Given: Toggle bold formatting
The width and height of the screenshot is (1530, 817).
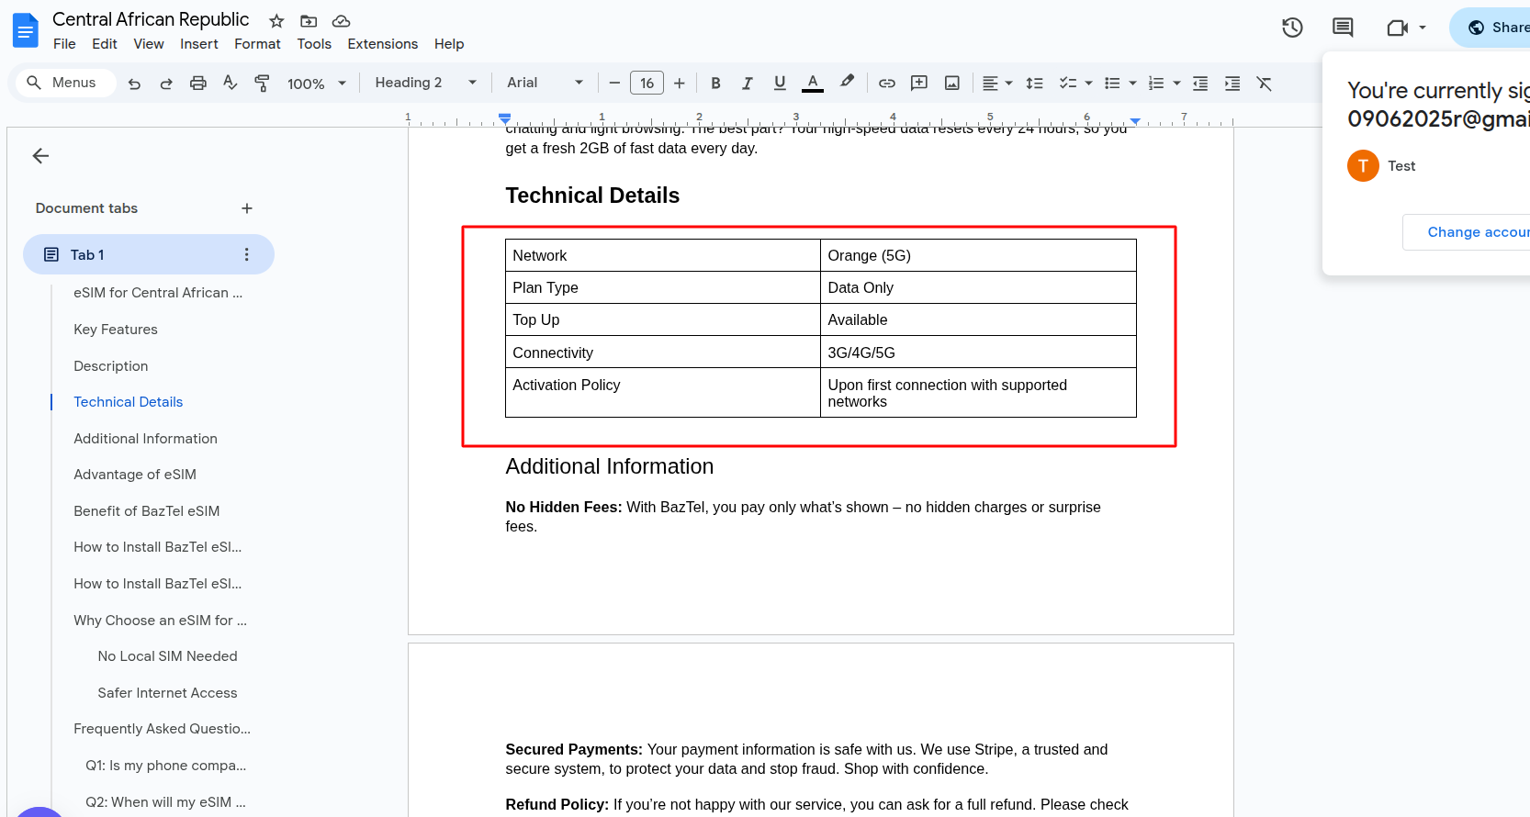Looking at the screenshot, I should point(715,84).
